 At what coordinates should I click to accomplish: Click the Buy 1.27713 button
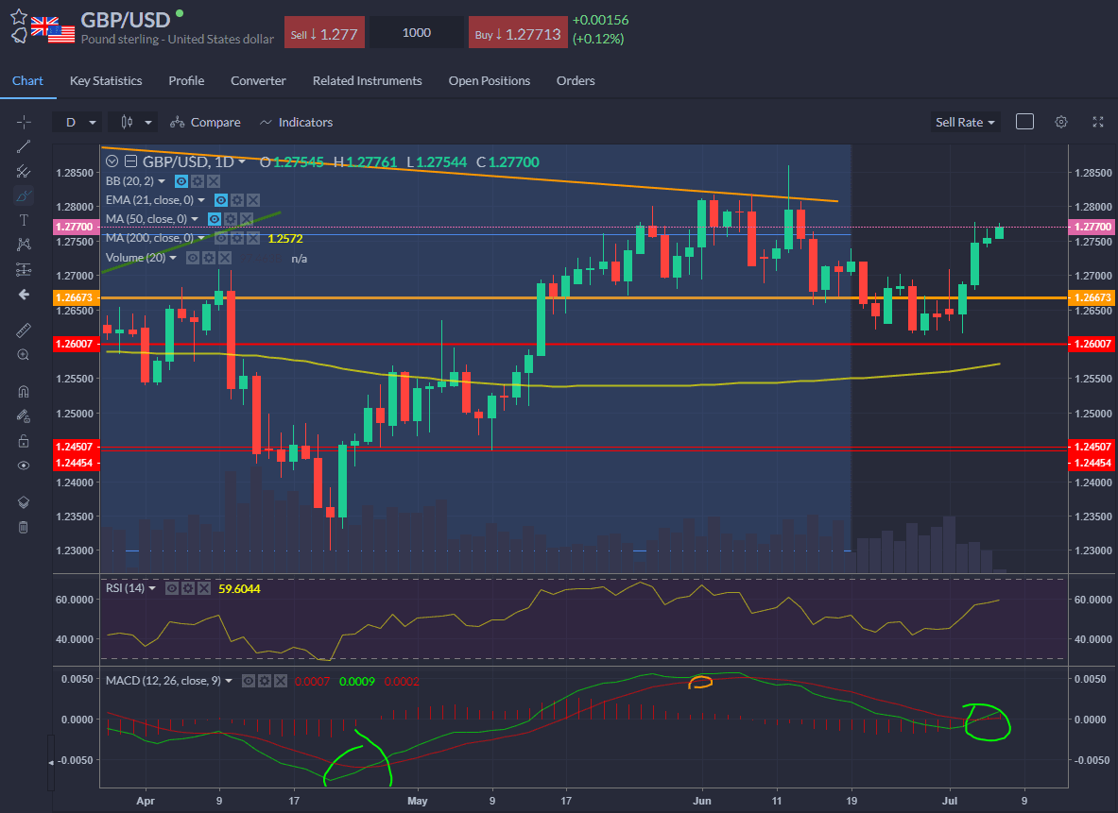tap(517, 33)
